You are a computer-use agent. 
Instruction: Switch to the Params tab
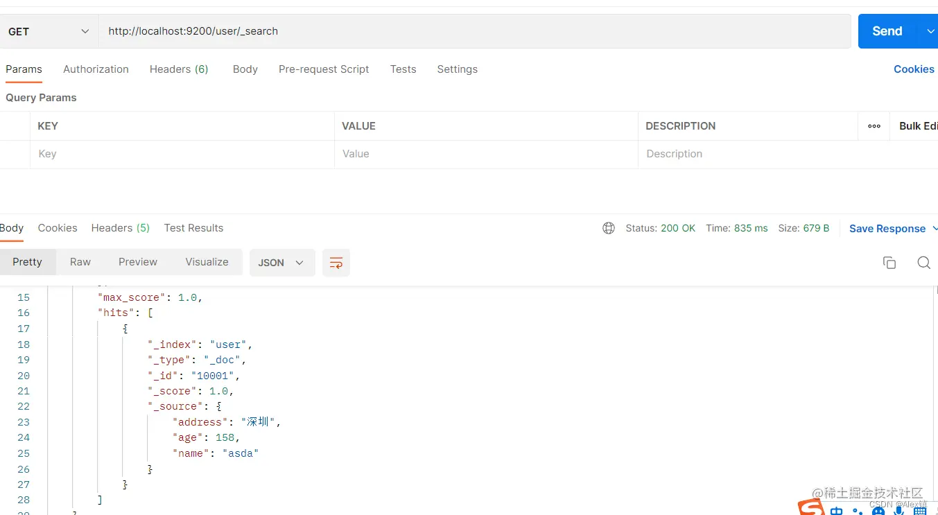tap(24, 69)
